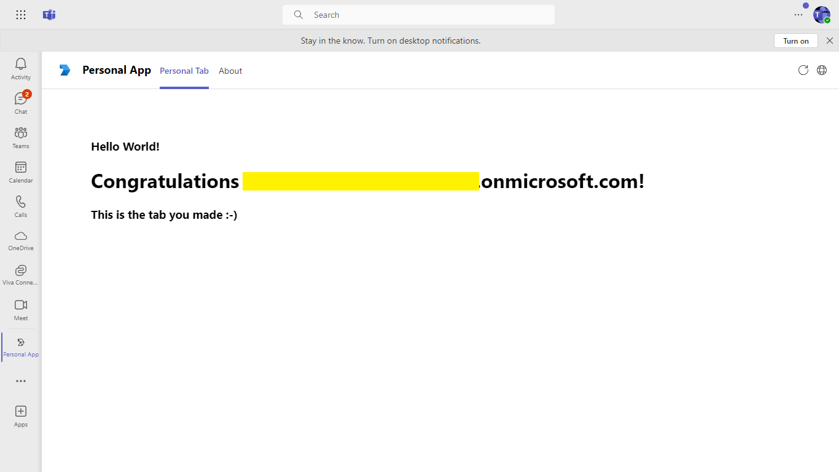Click the banner notification message text

[x=391, y=41]
